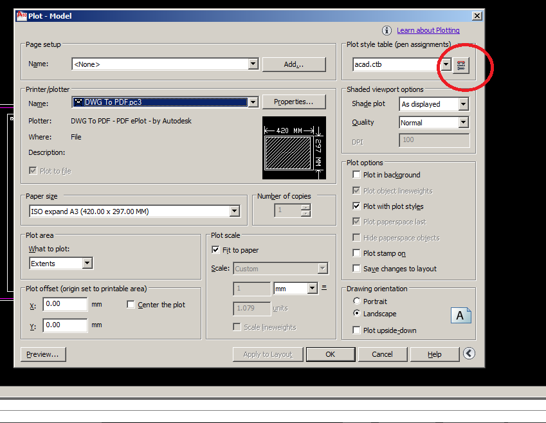The width and height of the screenshot is (546, 423).
Task: Expand the Paper size ISO expand A3 dropdown
Action: point(235,211)
